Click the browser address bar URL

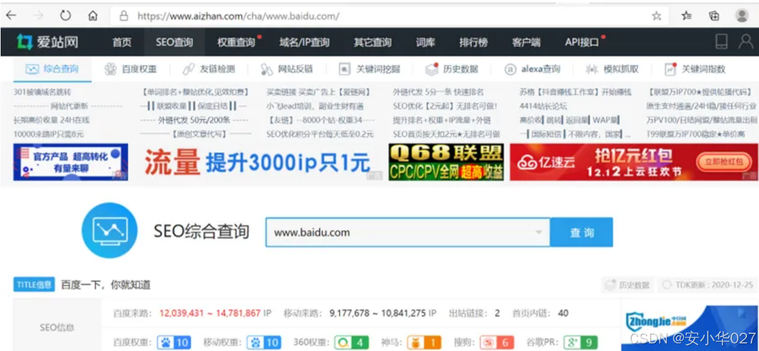point(237,16)
